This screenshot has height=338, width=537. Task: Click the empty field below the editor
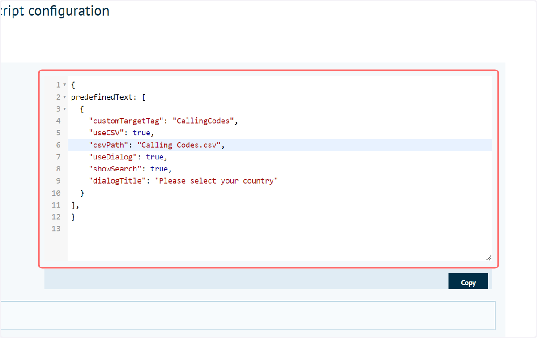click(x=247, y=315)
